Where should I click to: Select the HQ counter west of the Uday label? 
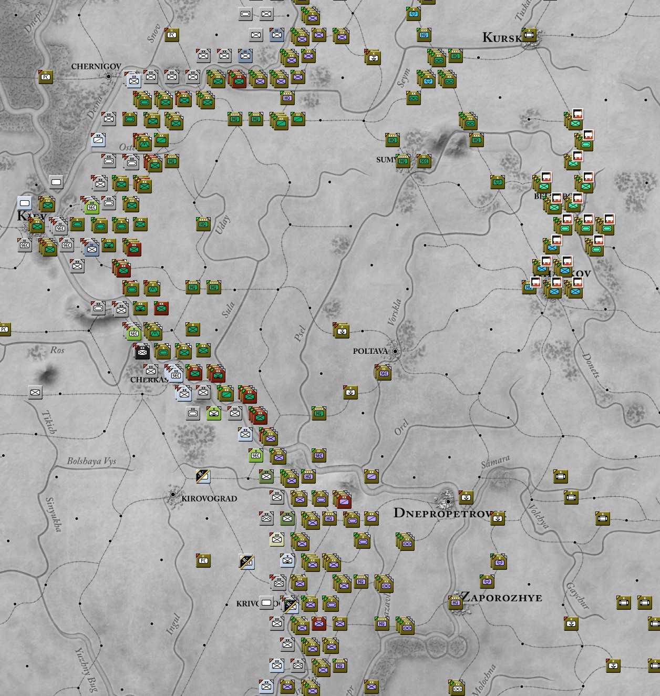(203, 224)
